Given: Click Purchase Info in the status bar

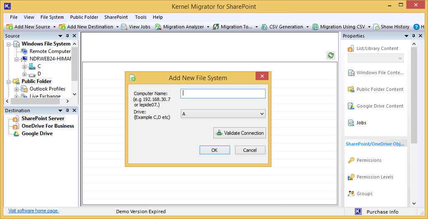Looking at the screenshot, I should click(x=382, y=212).
